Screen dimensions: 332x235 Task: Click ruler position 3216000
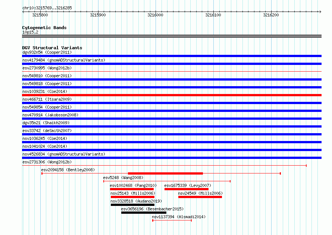[156, 15]
